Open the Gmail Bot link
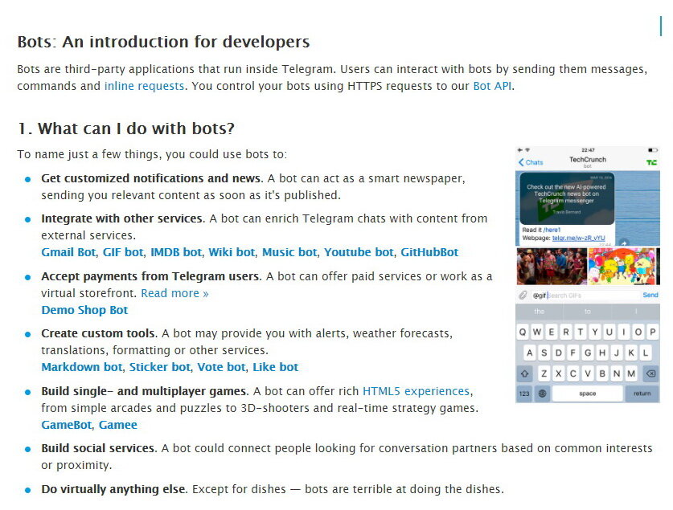Image resolution: width=673 pixels, height=510 pixels. [x=68, y=252]
